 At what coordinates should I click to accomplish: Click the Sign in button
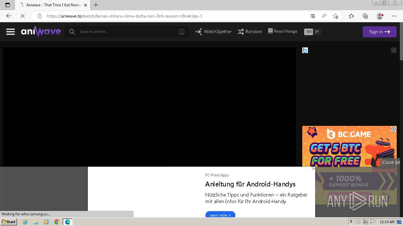click(x=379, y=32)
